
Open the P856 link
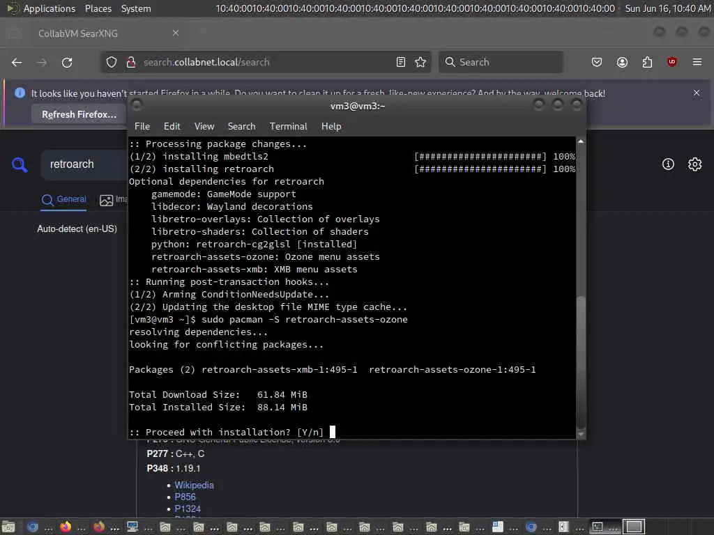point(185,497)
